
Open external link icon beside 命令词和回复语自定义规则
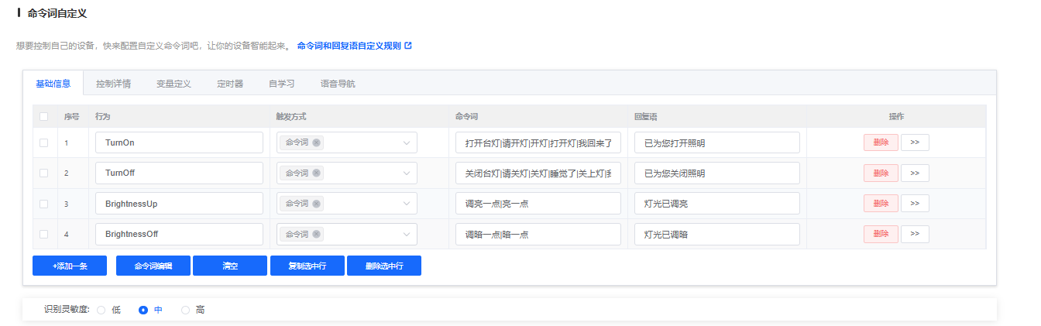408,46
